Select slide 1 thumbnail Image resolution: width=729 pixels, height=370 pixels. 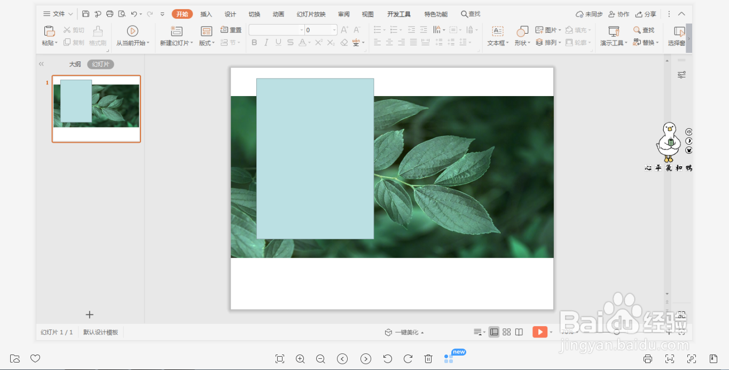[96, 109]
